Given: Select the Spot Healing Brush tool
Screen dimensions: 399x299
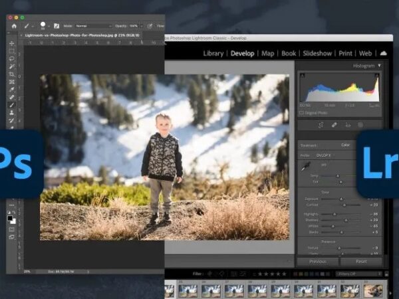Looking at the screenshot, I should 12,97.
